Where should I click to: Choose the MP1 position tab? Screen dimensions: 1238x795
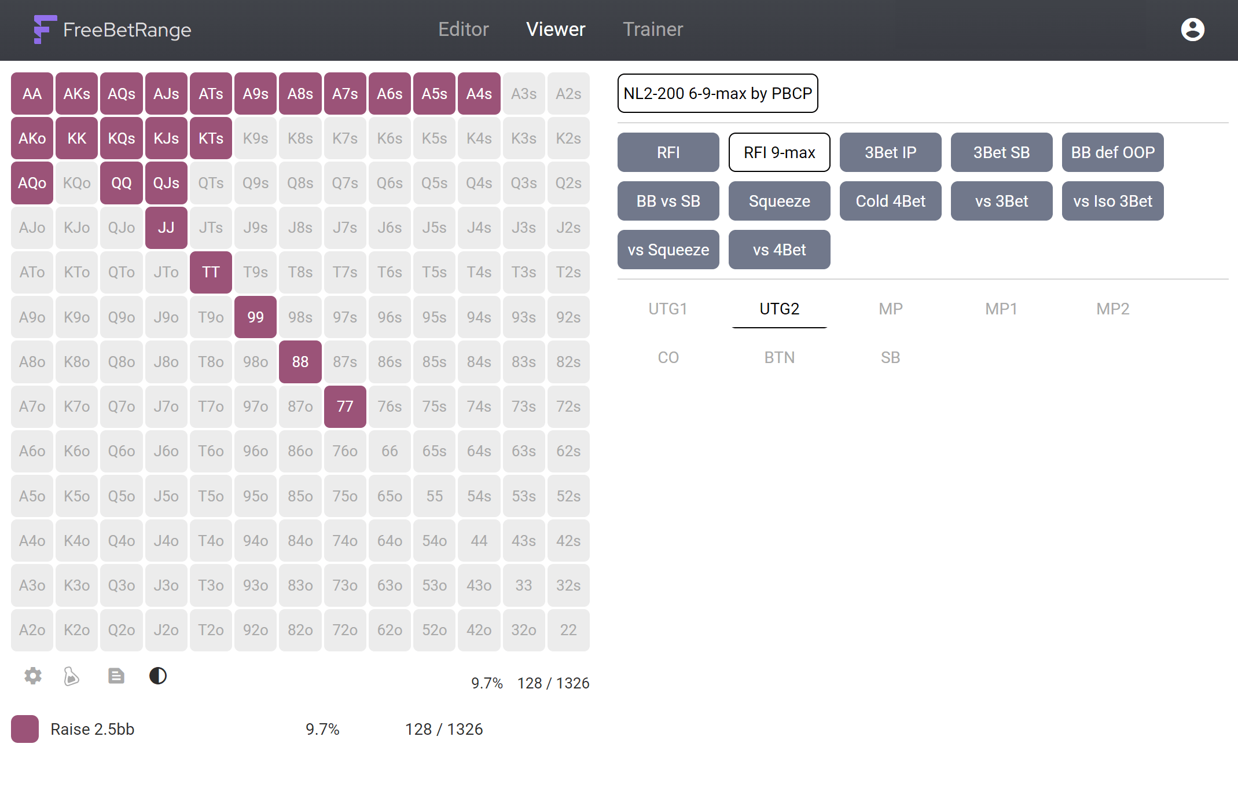[1002, 309]
